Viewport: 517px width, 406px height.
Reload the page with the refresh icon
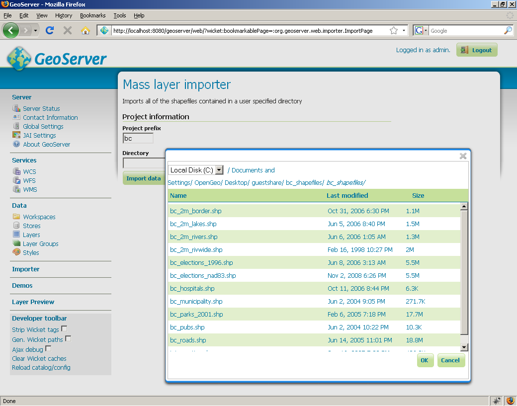coord(50,30)
